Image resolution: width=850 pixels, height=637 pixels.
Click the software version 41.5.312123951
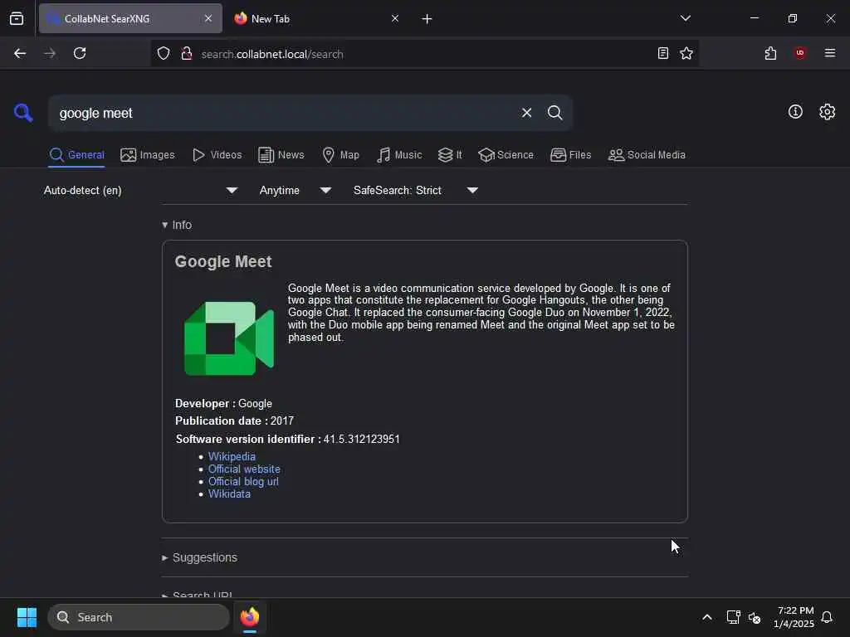pos(362,439)
